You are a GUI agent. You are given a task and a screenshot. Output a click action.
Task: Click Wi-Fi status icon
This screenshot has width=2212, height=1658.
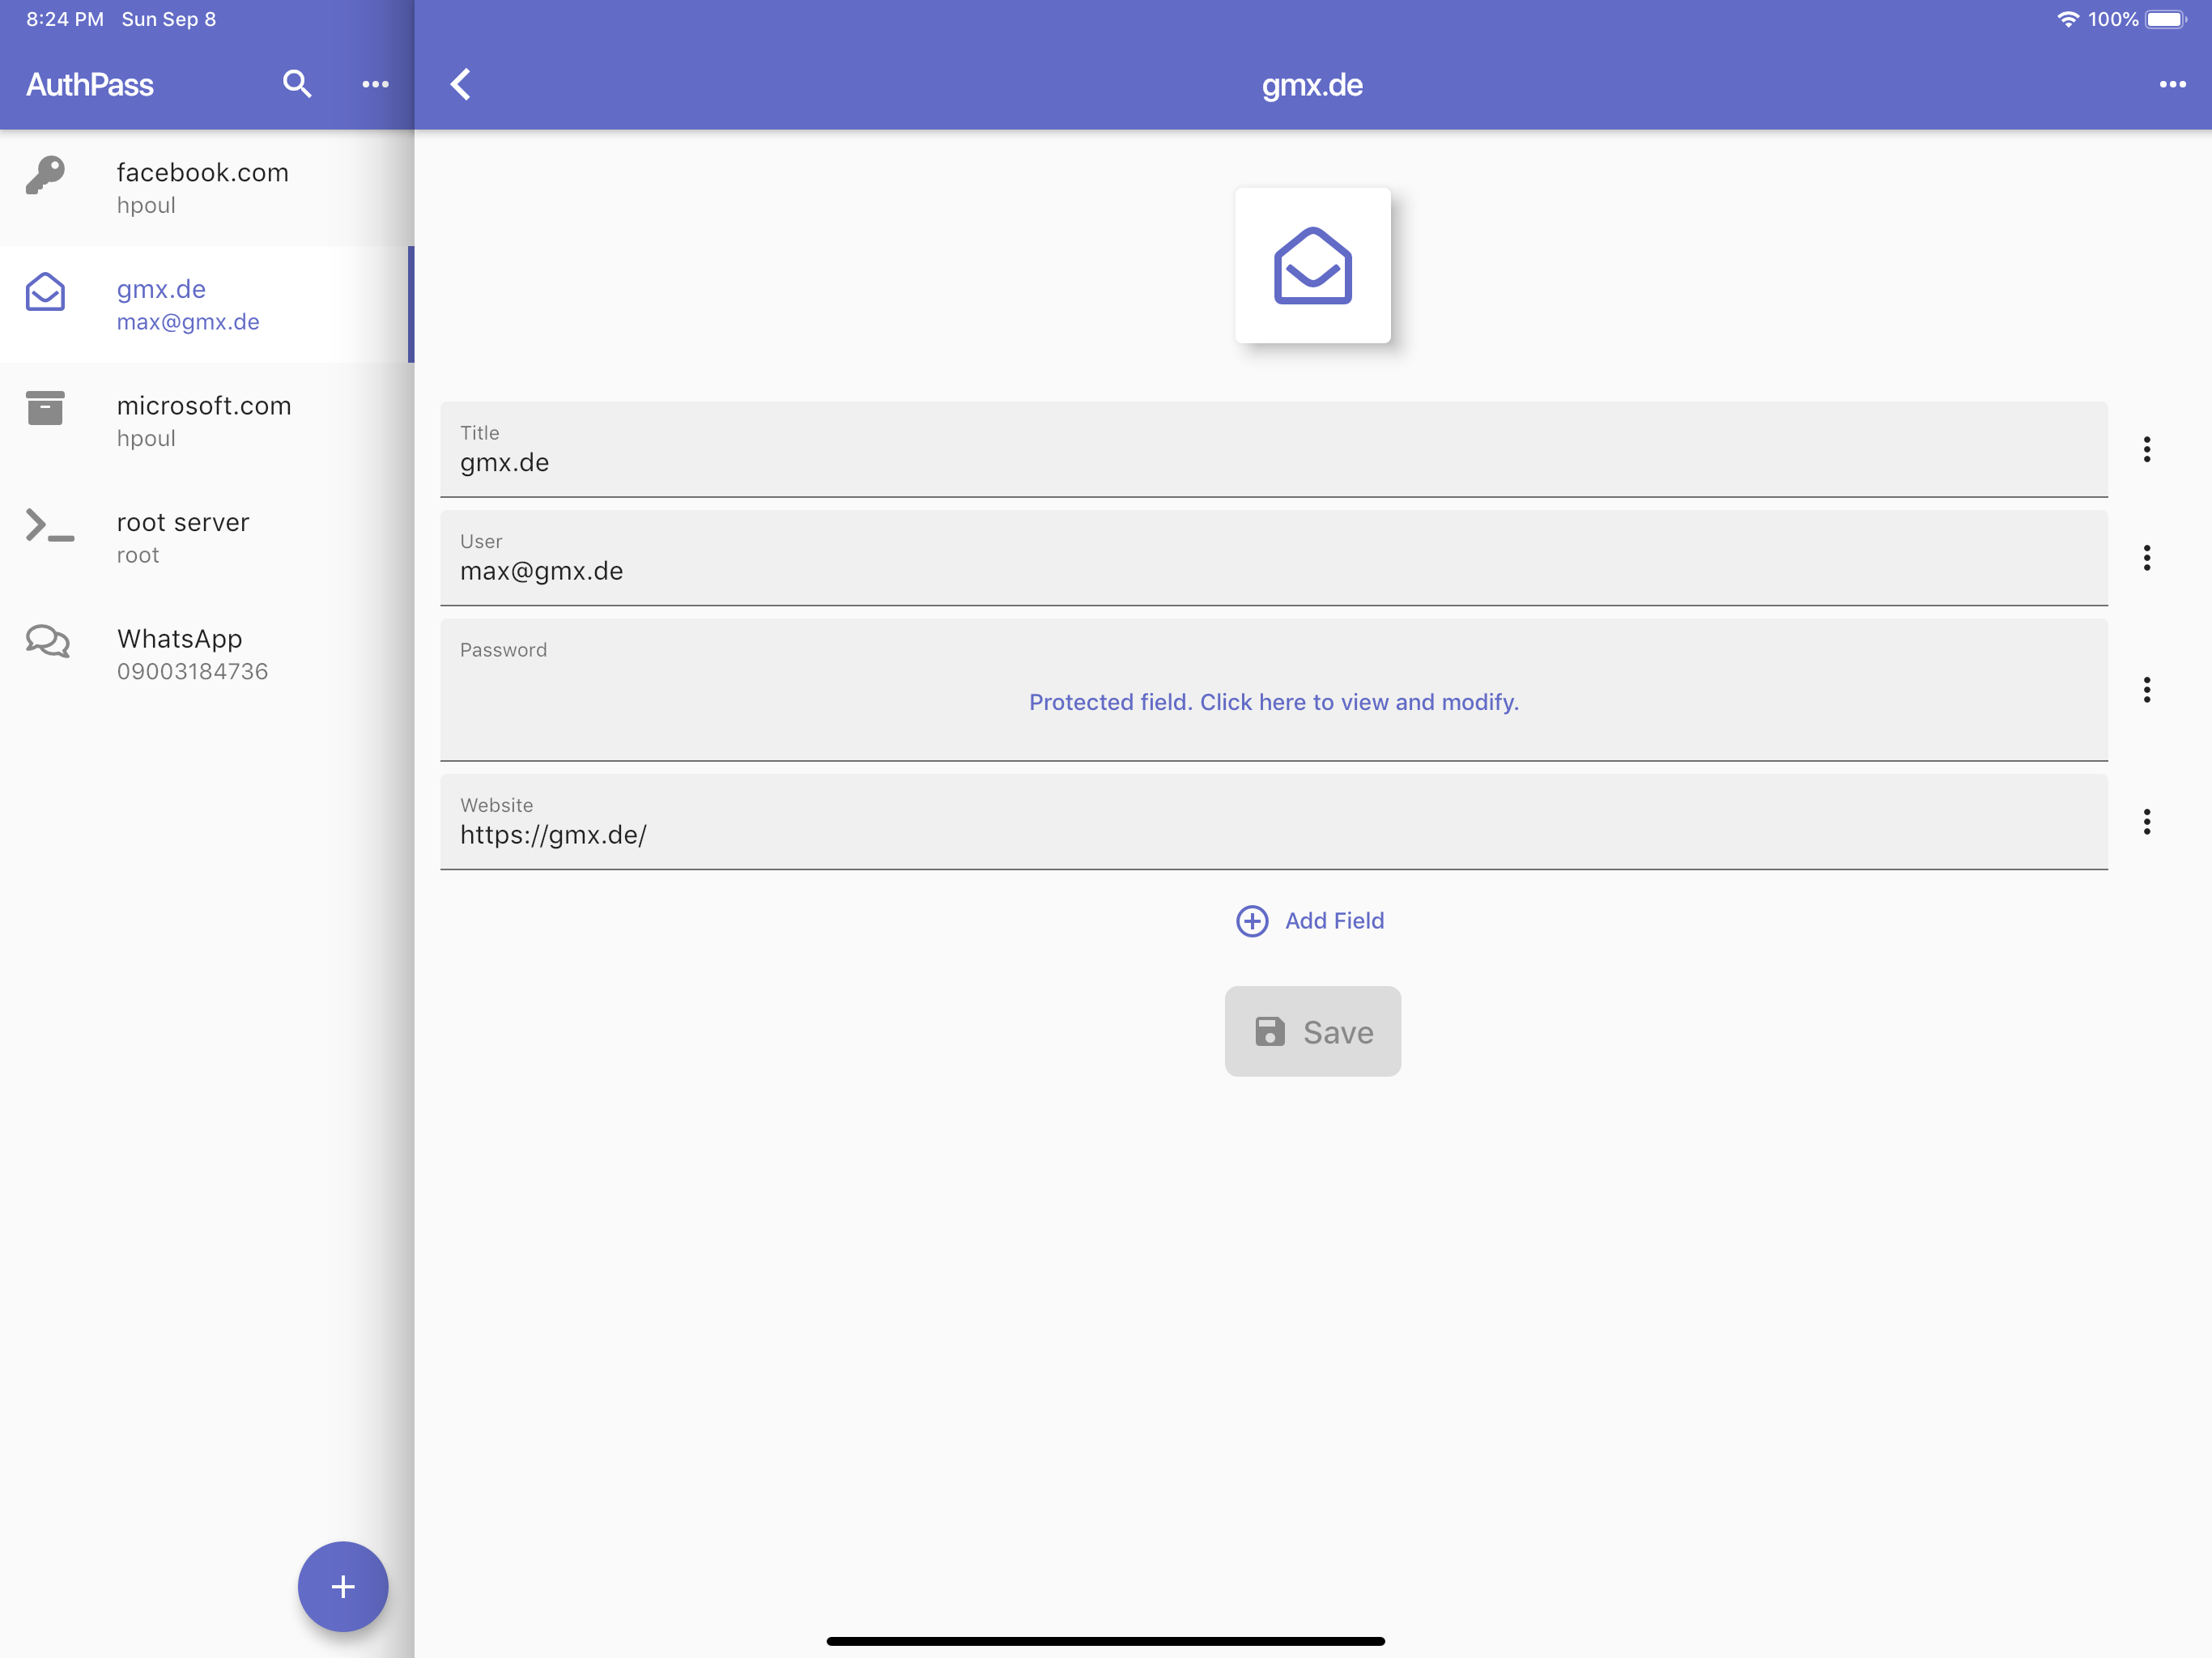coord(2067,19)
